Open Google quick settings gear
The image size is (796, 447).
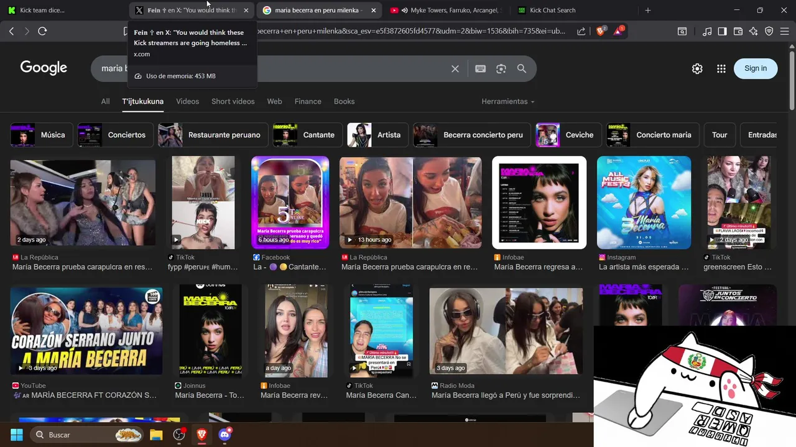point(697,69)
